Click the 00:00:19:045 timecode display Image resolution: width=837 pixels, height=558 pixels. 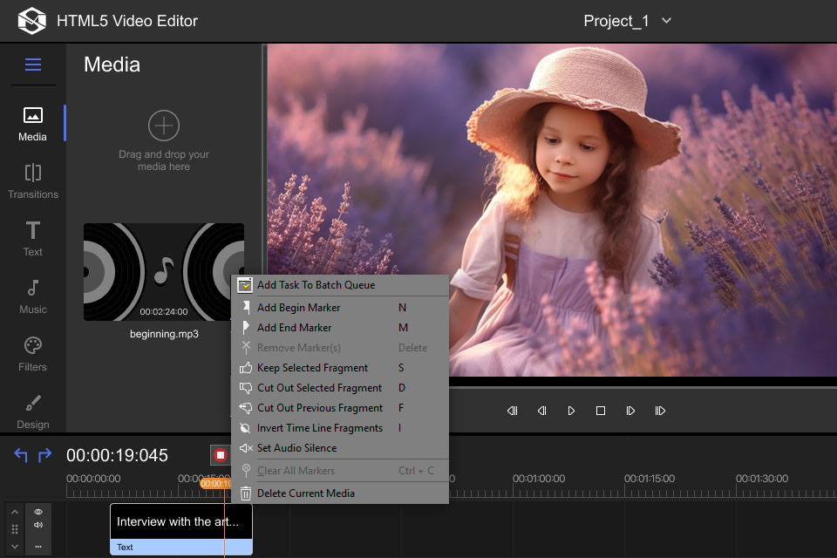point(117,455)
